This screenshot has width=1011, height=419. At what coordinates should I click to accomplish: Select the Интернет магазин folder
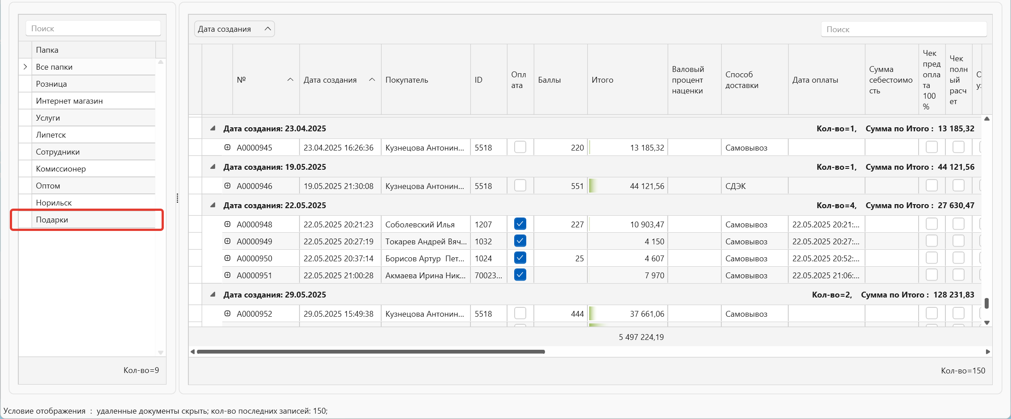[x=69, y=101]
